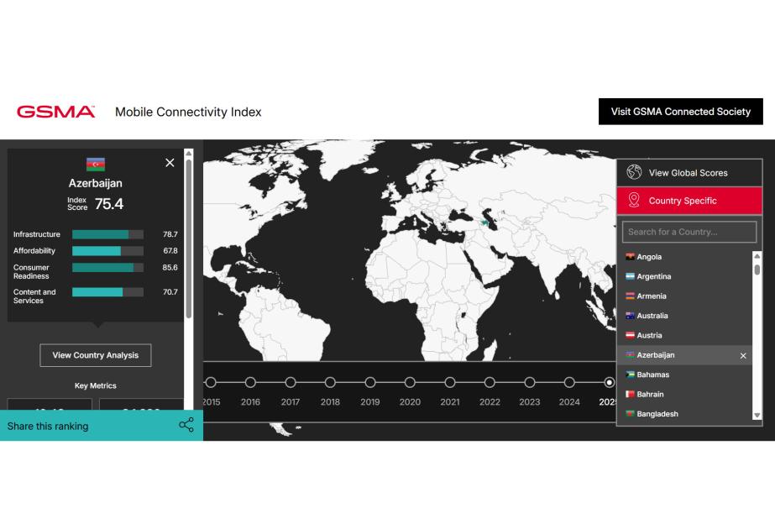Select the 2021 timeline marker

450,382
